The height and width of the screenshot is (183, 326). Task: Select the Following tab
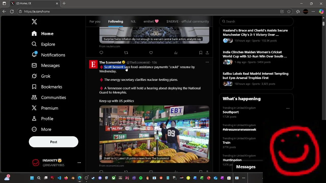[116, 21]
